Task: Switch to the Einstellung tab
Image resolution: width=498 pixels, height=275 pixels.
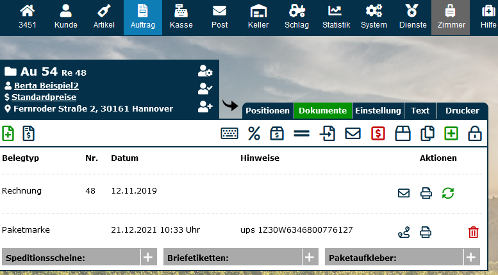Action: tap(378, 110)
